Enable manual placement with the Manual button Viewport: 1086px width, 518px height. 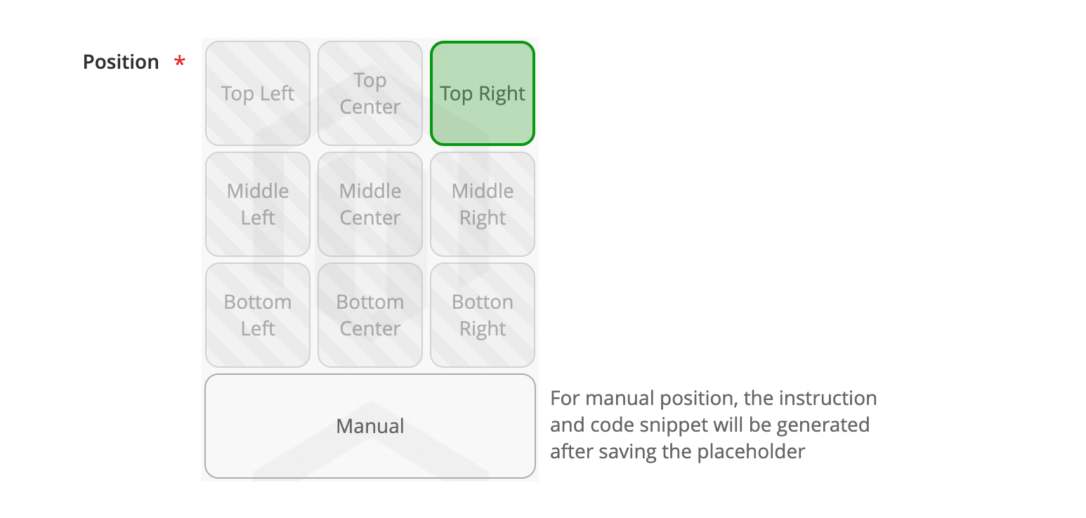[x=370, y=426]
